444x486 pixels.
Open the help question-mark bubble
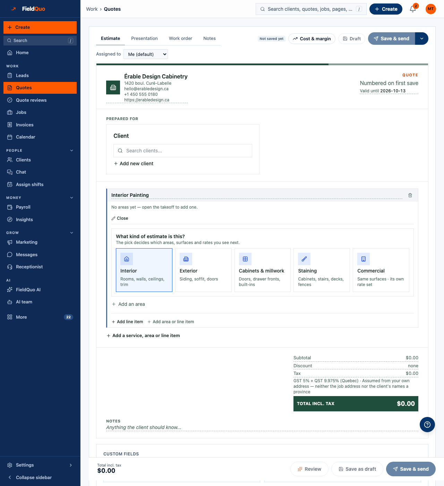(427, 425)
